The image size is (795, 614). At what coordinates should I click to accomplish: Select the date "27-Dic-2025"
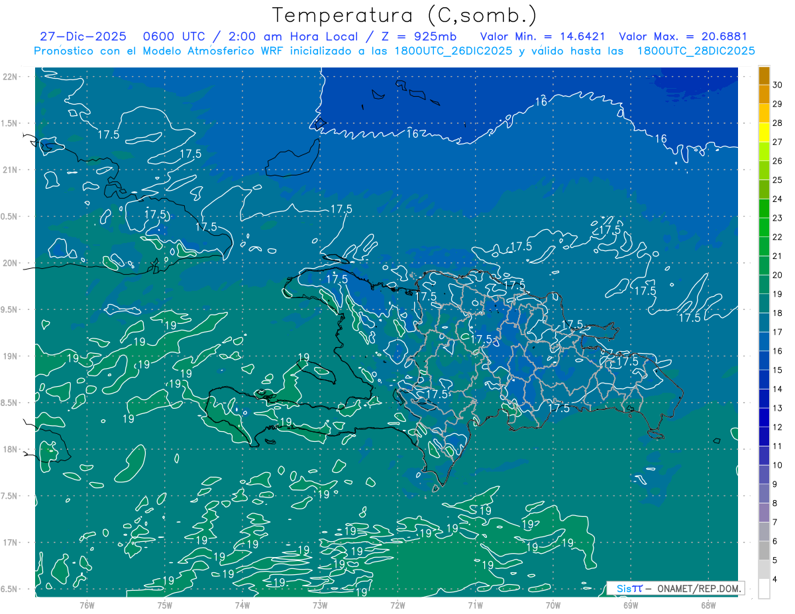[x=83, y=37]
